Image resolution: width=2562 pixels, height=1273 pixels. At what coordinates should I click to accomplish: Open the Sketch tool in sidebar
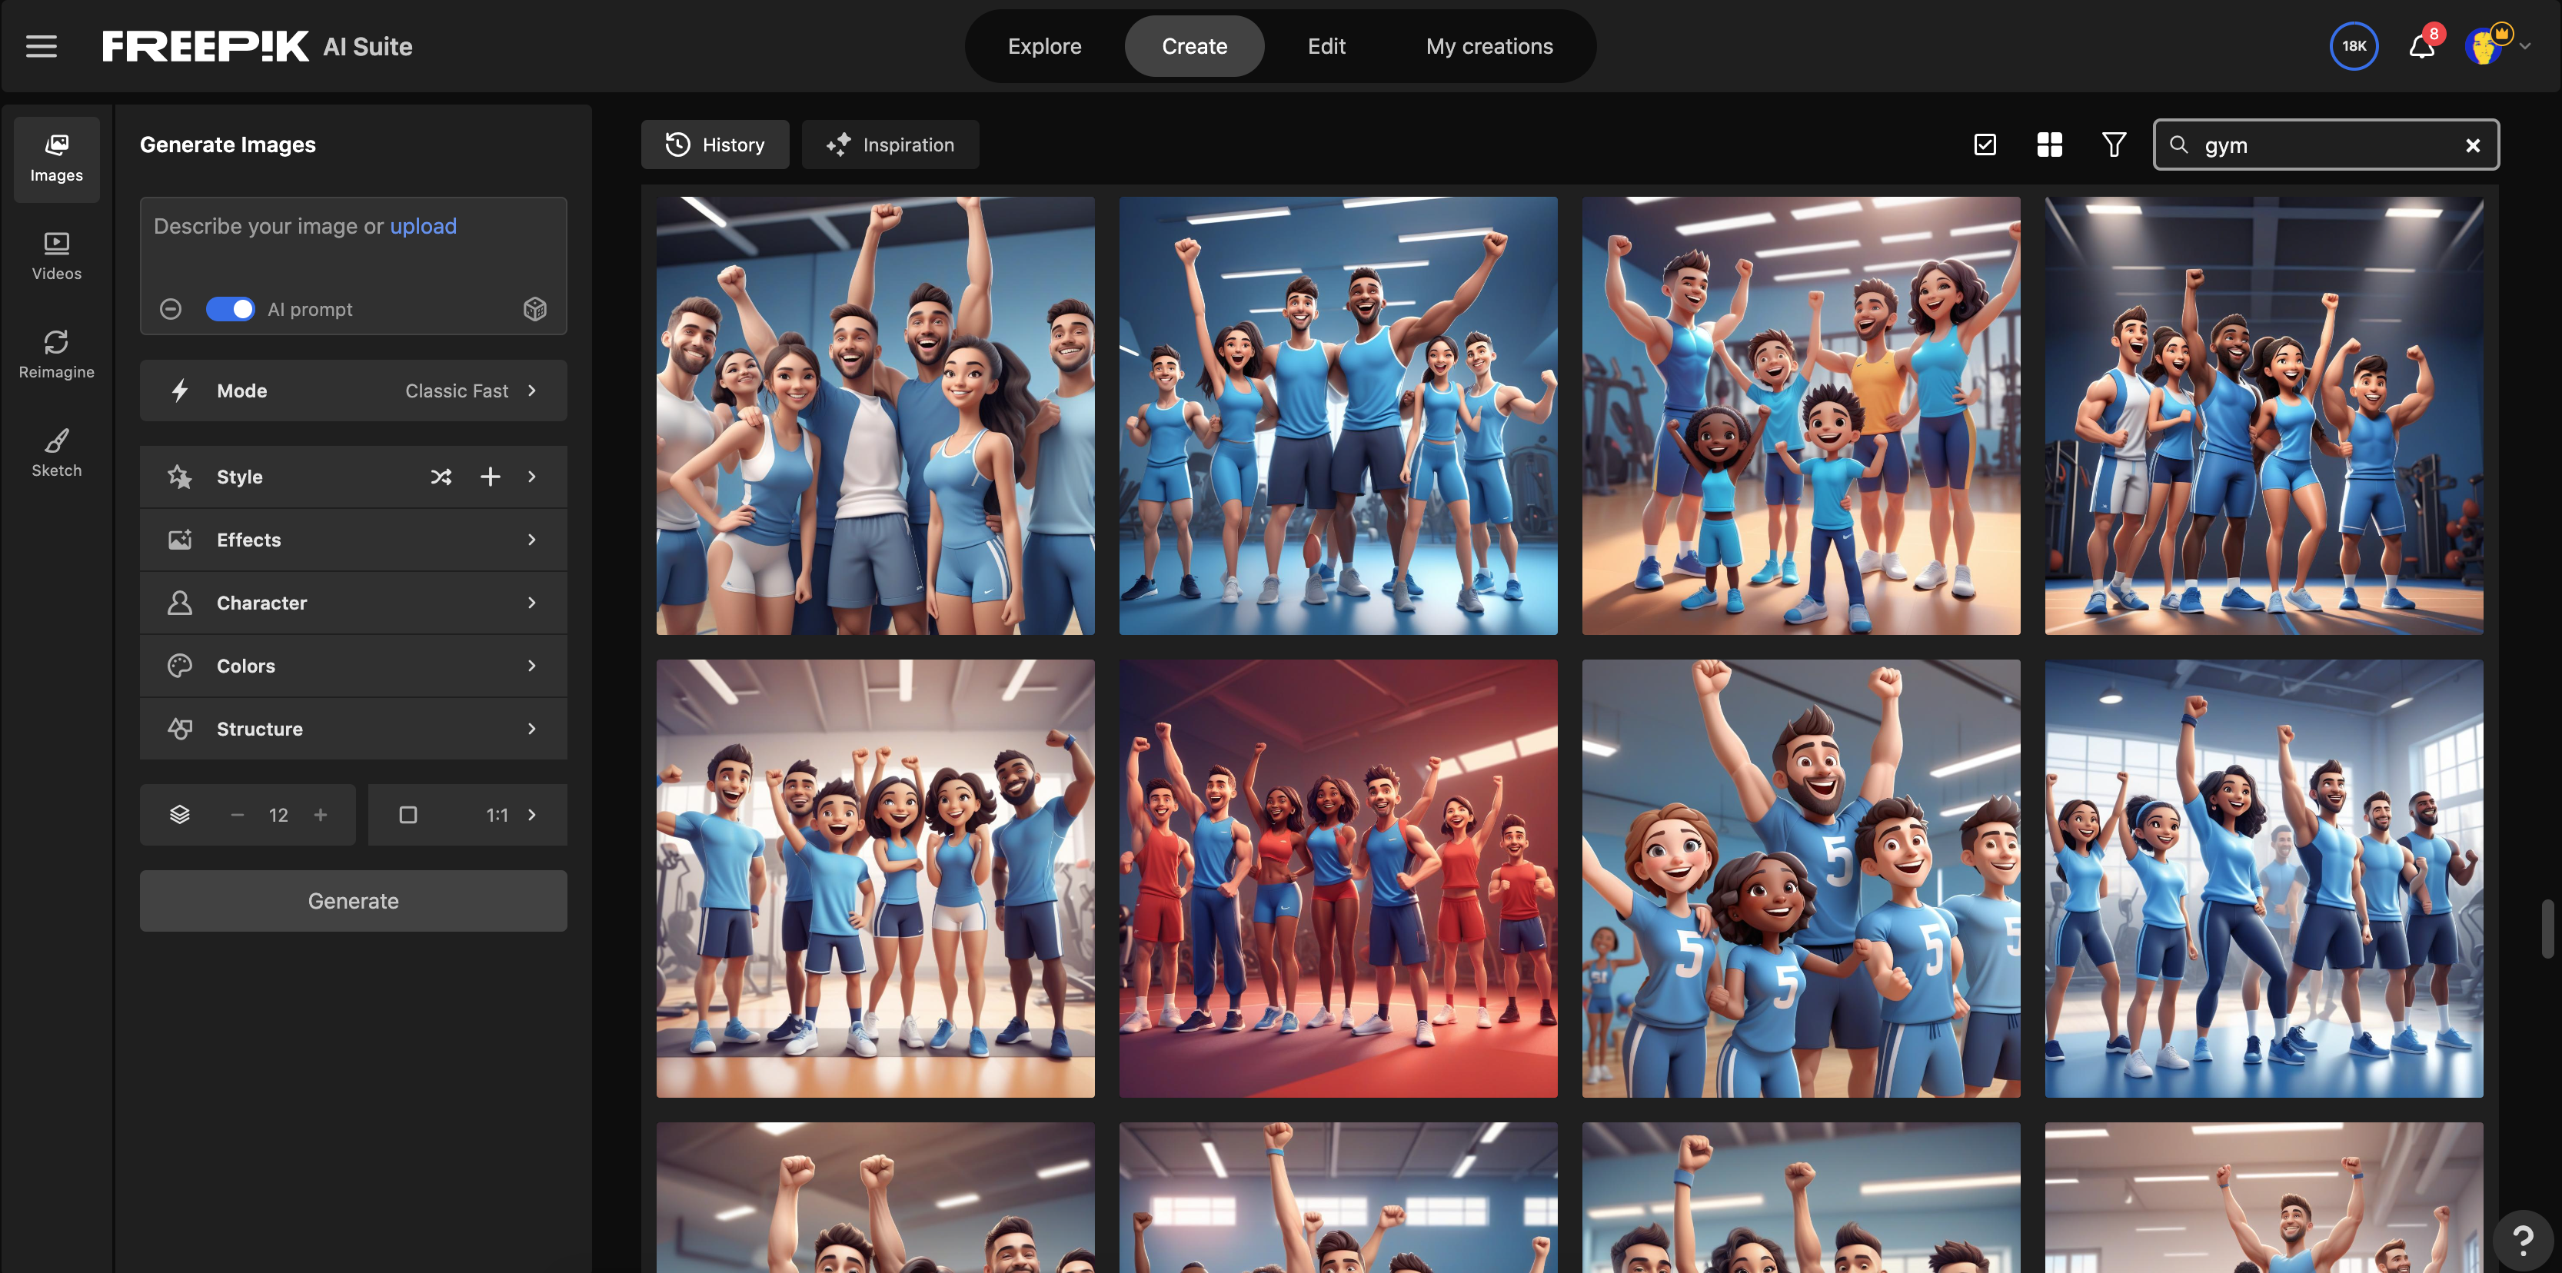[57, 453]
